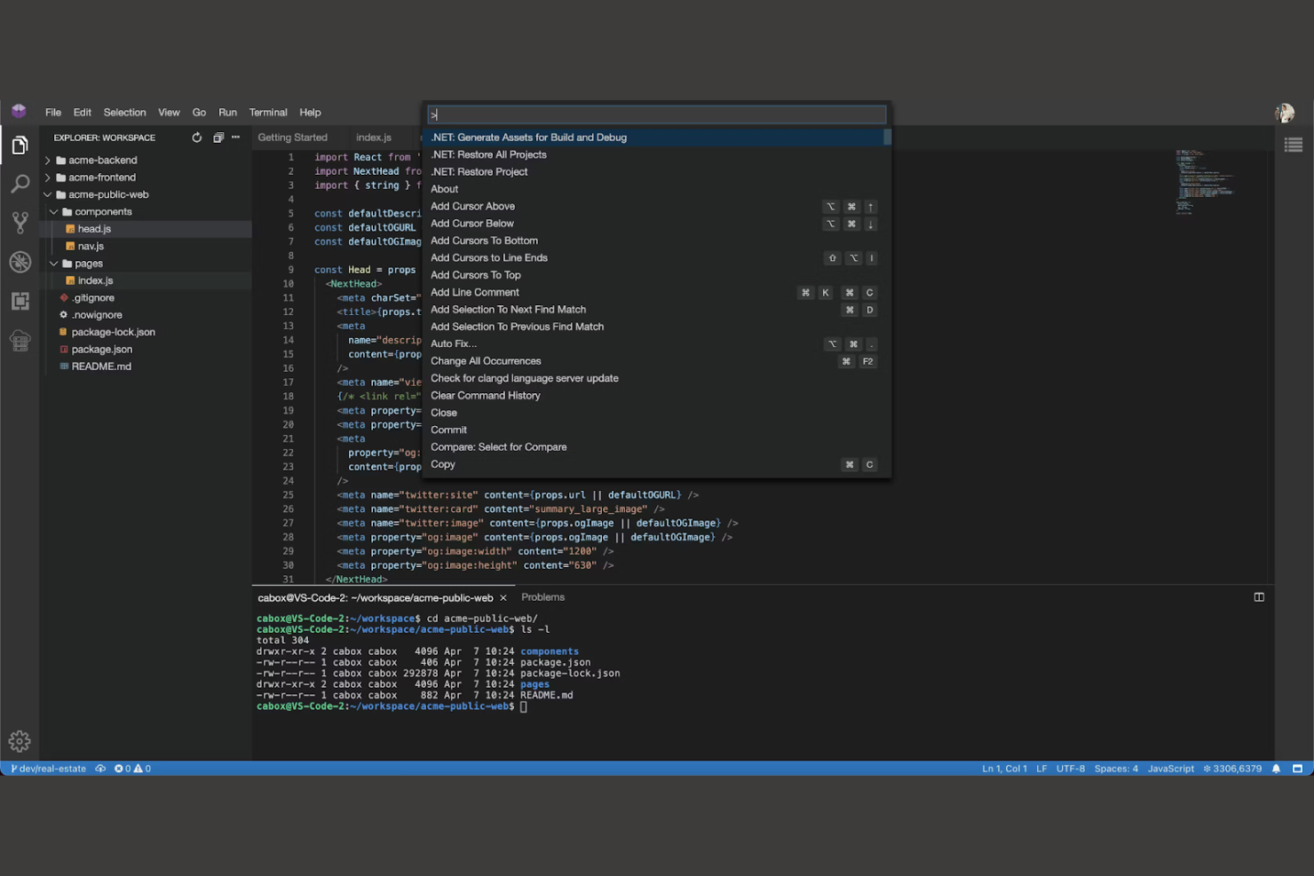Open the Source Control view
Viewport: 1314px width, 876px height.
click(x=20, y=223)
